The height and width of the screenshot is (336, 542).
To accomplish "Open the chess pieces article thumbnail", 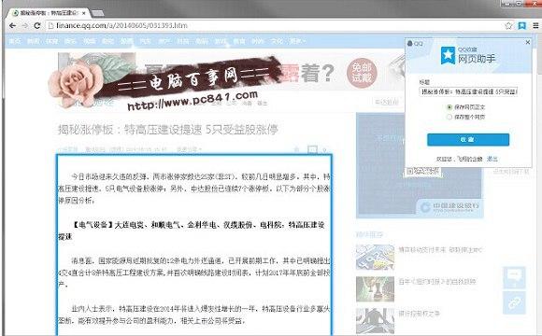I will coord(375,289).
